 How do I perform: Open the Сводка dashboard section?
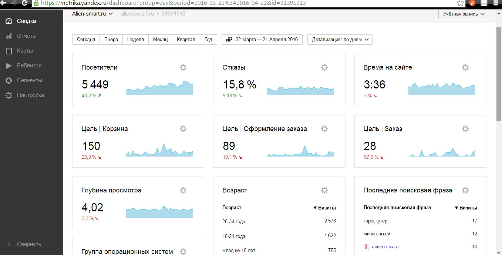(26, 21)
